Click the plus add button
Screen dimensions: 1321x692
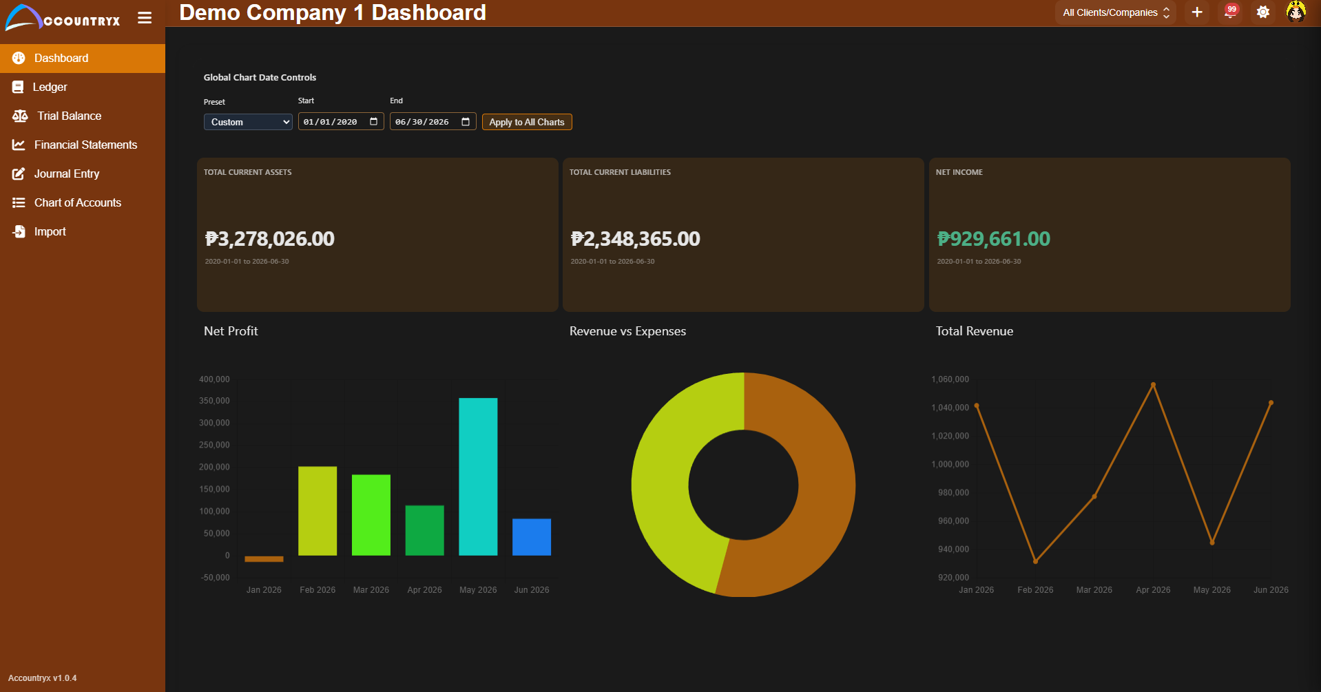pyautogui.click(x=1197, y=12)
